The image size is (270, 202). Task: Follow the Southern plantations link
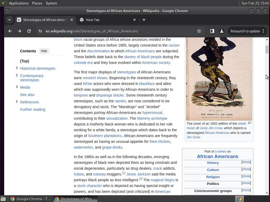click(105, 136)
